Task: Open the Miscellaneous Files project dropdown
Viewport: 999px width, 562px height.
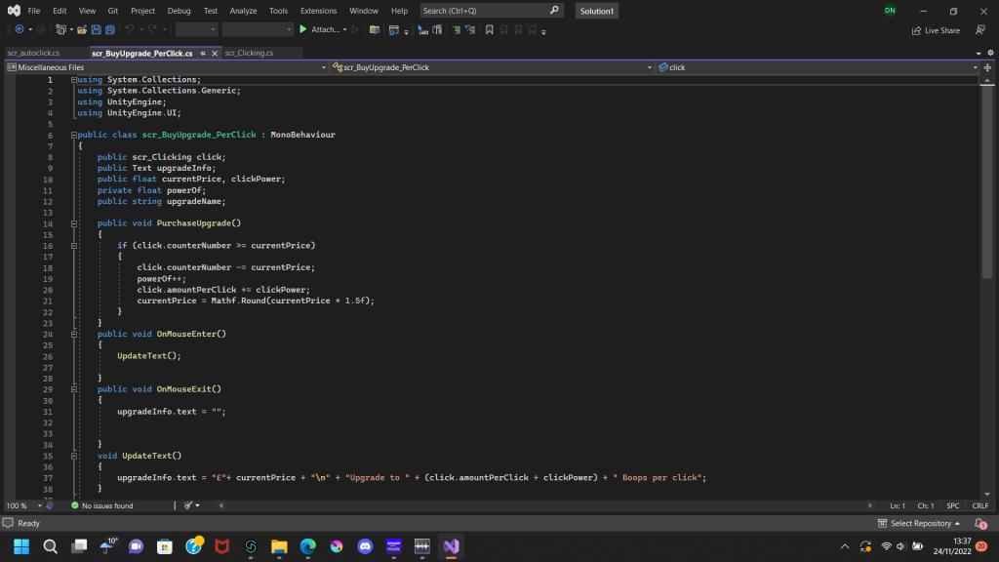Action: click(x=323, y=67)
